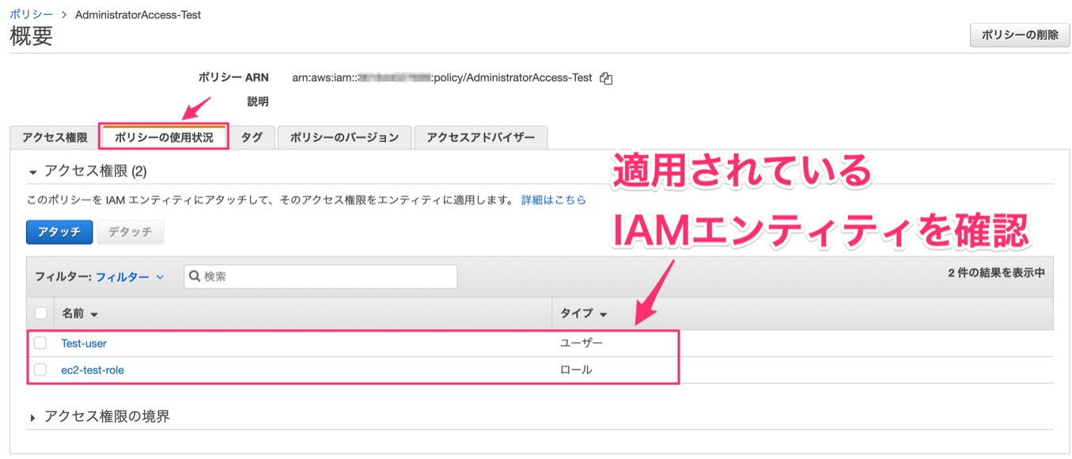The image size is (1072, 459).
Task: Open the ec2-test-role entity link
Action: 93,368
